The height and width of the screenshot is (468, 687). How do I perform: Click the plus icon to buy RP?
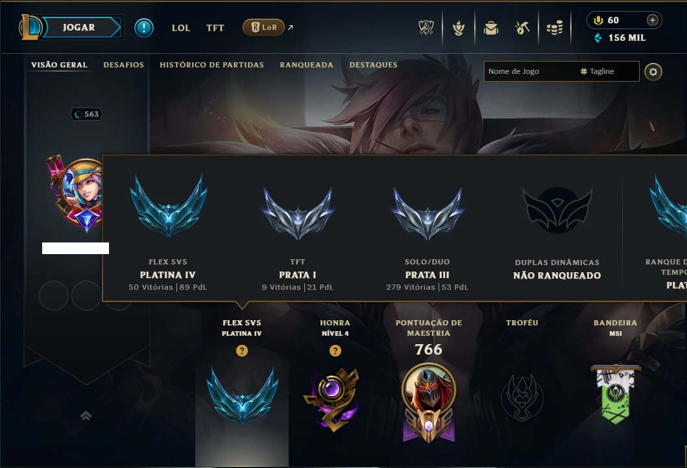653,20
